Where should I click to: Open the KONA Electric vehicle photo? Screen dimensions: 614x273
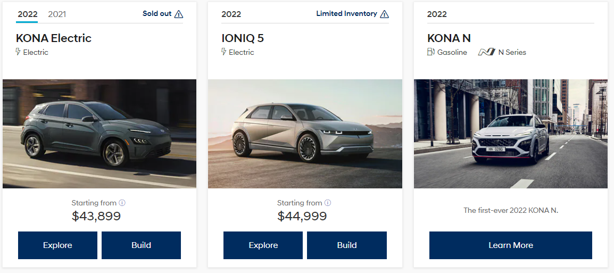(x=99, y=134)
